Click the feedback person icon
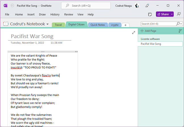This screenshot has height=127, width=184. tap(179, 14)
